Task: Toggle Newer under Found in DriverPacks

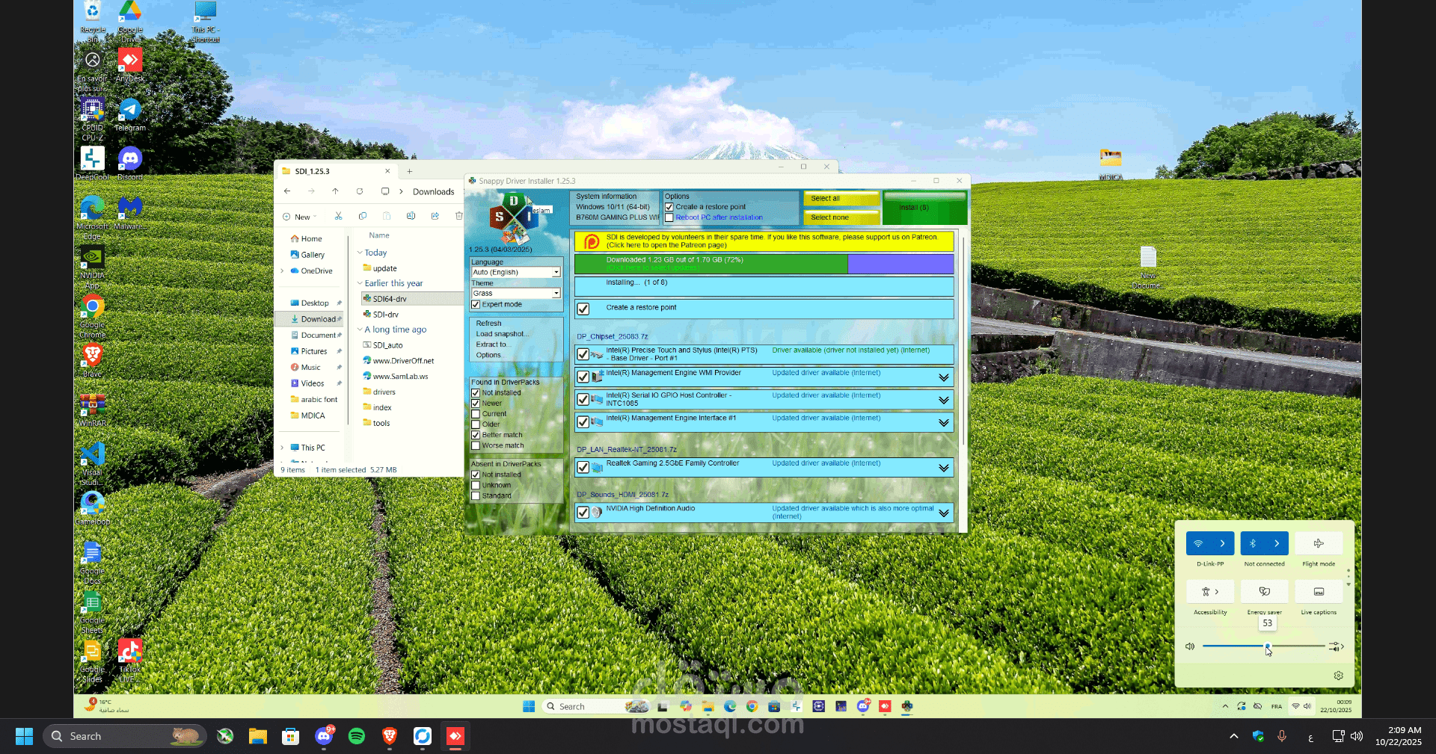Action: coord(475,403)
